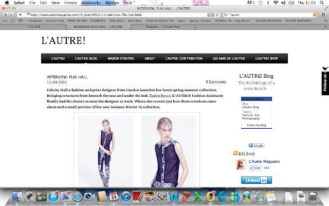Open MAISON D'AUTRE! navigation item

(x=121, y=58)
